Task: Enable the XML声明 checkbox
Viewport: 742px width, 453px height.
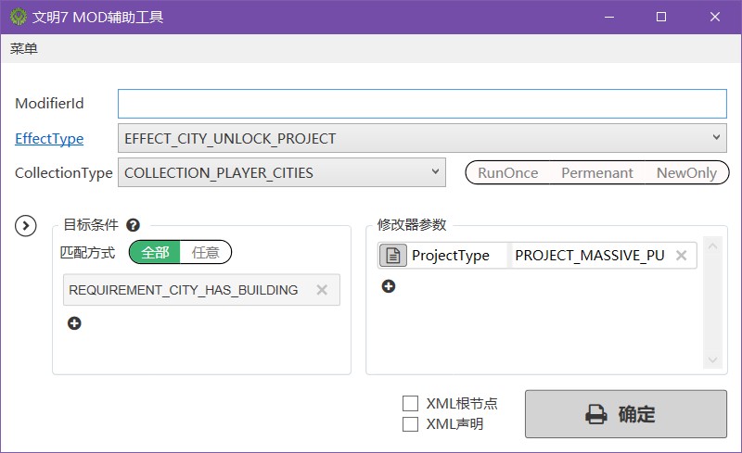Action: point(410,424)
